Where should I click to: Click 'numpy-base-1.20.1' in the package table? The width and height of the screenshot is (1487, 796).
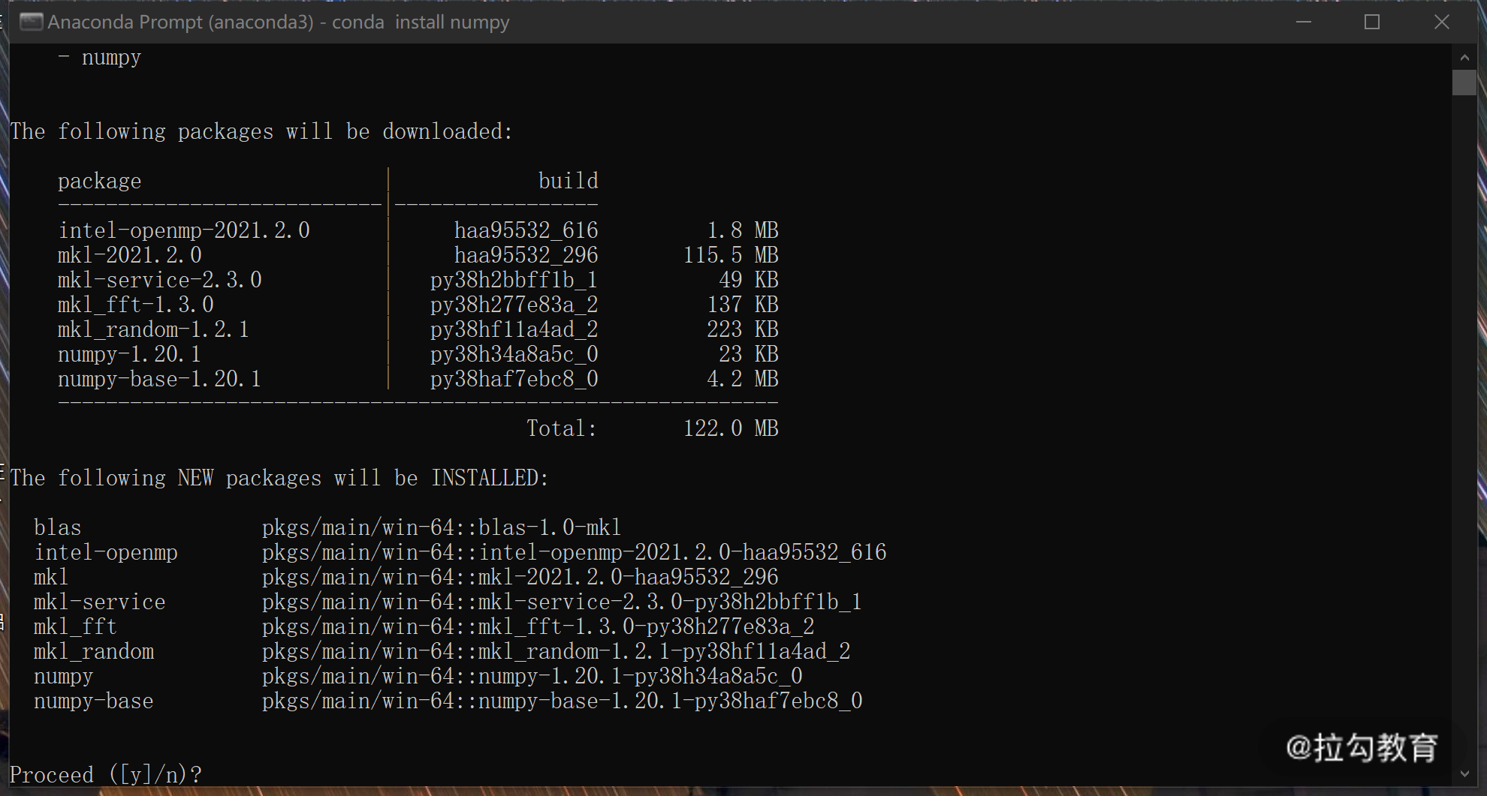coord(159,379)
